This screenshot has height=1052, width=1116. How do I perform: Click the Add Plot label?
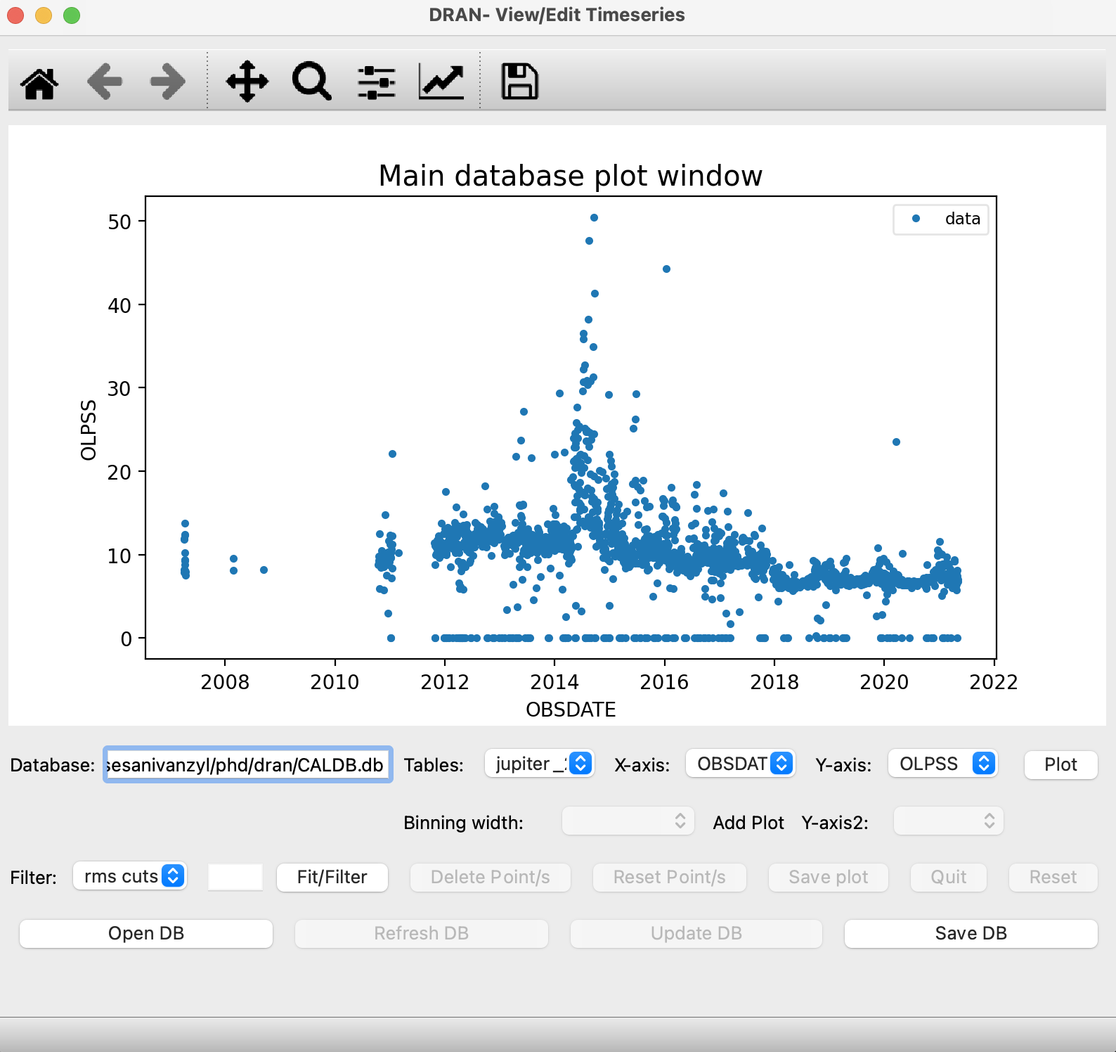coord(748,823)
